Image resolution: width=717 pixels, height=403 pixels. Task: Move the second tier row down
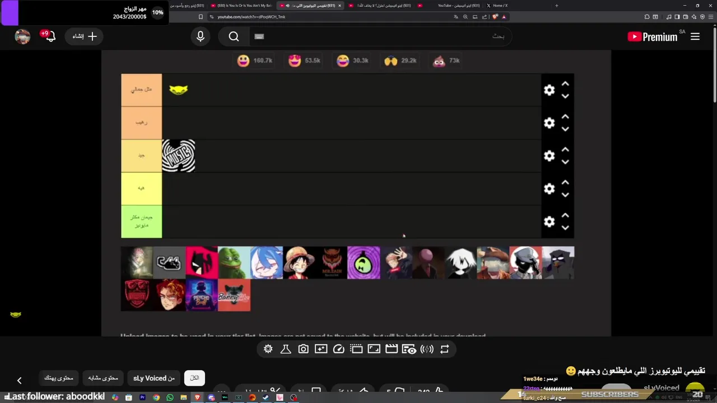pyautogui.click(x=565, y=129)
